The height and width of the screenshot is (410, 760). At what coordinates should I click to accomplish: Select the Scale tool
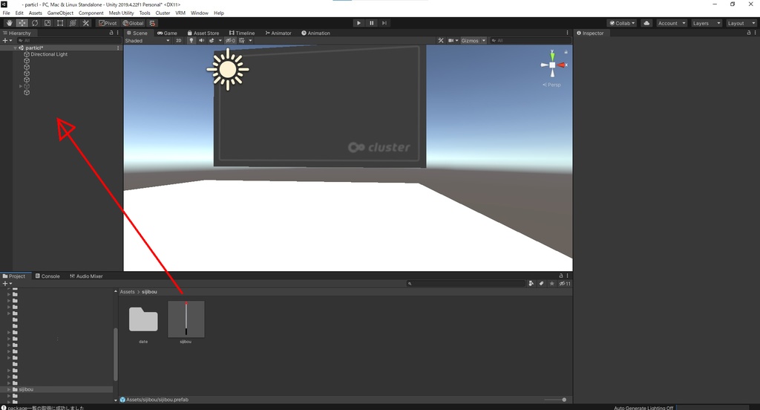(x=47, y=23)
